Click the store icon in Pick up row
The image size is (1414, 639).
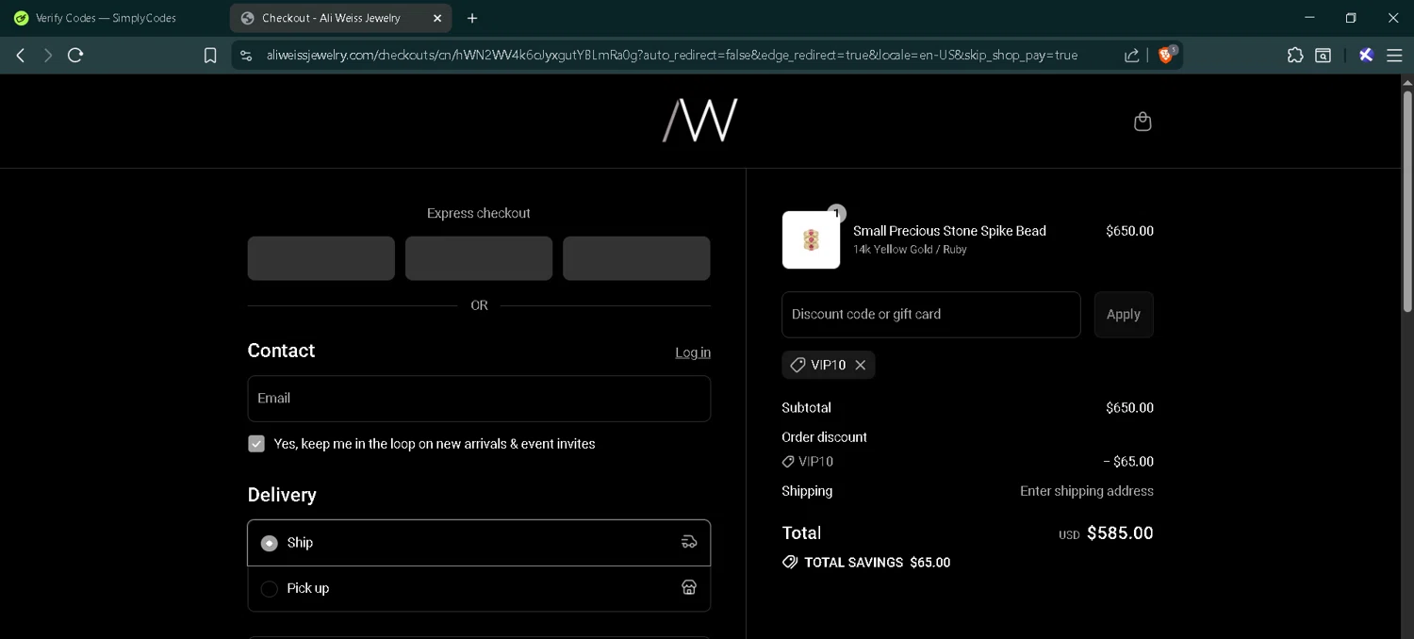tap(689, 587)
